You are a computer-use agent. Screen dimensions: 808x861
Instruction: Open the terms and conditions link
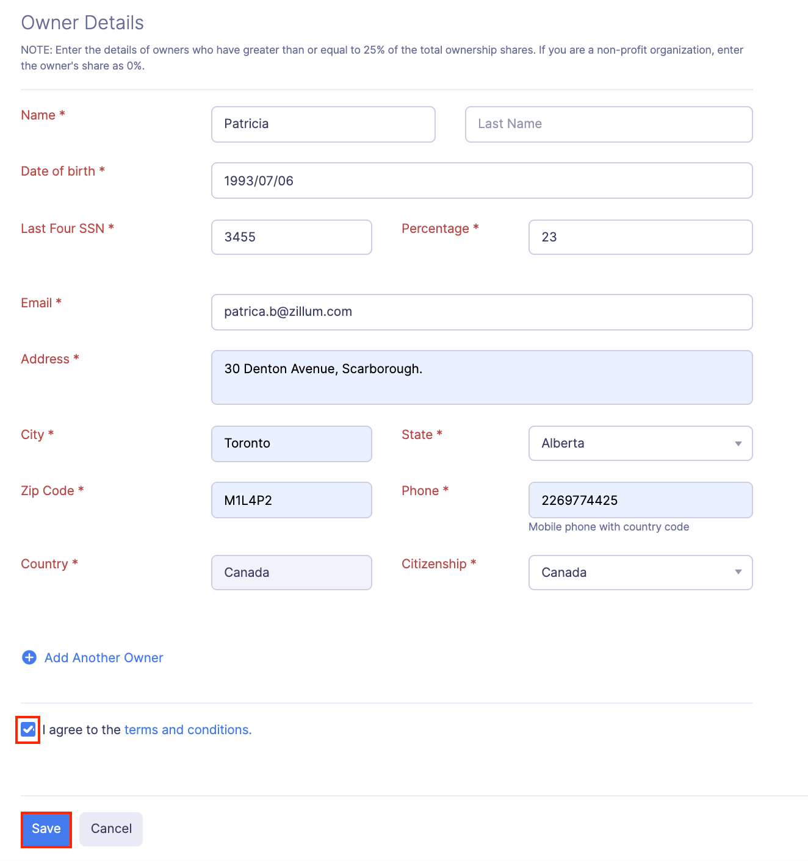pyautogui.click(x=187, y=730)
